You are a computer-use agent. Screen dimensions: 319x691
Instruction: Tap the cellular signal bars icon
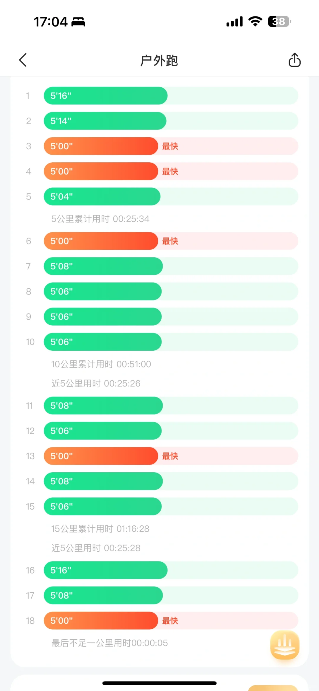point(235,22)
